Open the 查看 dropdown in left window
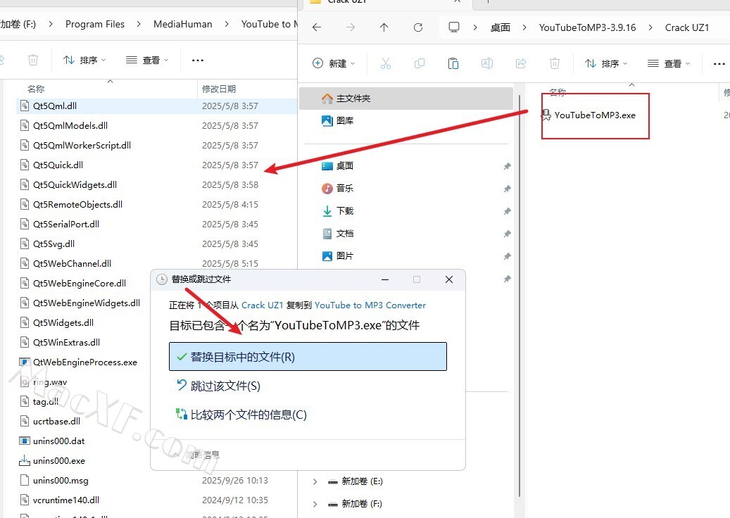 coord(148,60)
